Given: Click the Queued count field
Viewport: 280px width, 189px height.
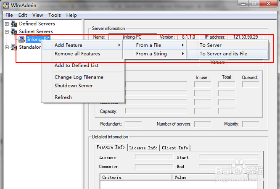Looking at the screenshot, I should [x=251, y=84].
